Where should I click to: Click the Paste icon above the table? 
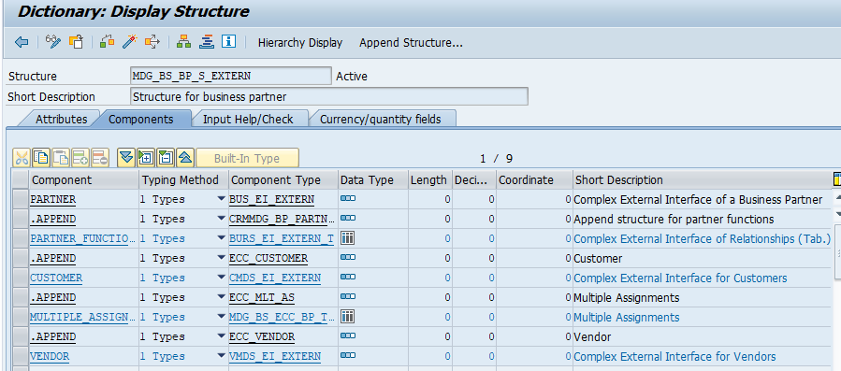tap(61, 158)
